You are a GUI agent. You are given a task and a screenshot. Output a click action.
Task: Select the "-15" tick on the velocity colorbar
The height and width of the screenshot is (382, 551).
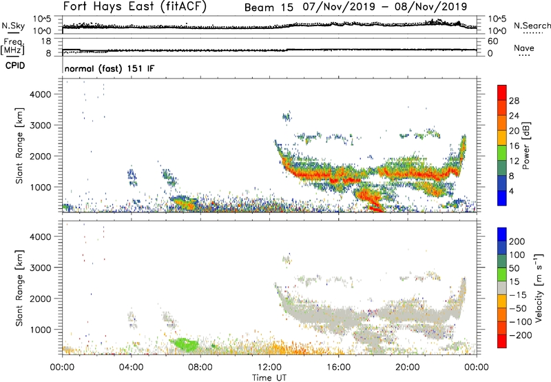click(x=518, y=295)
